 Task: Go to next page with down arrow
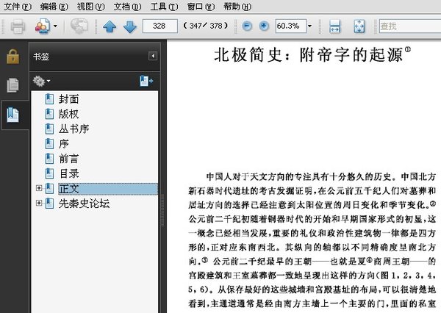click(x=130, y=26)
